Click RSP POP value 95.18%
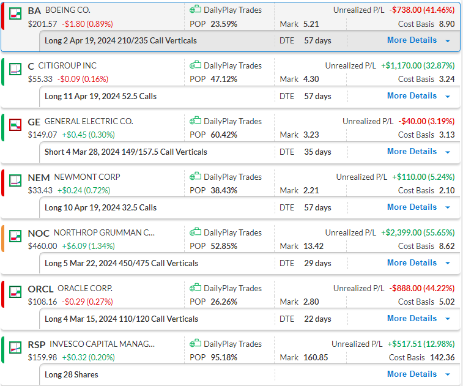 224,357
